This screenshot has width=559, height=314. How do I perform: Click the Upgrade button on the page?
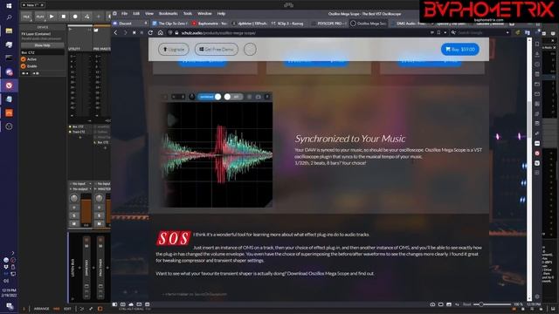pos(174,50)
